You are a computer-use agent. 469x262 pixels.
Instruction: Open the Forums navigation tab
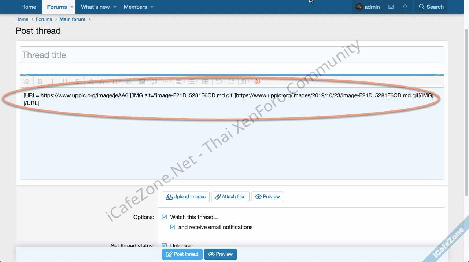pyautogui.click(x=57, y=7)
